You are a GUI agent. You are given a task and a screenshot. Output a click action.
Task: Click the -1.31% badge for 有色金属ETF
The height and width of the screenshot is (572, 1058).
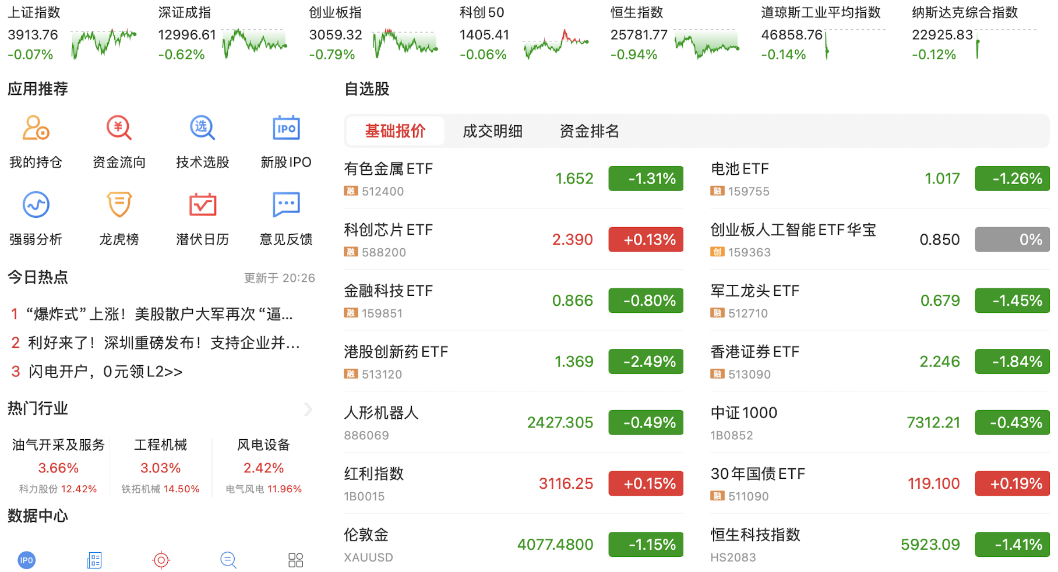pos(646,179)
